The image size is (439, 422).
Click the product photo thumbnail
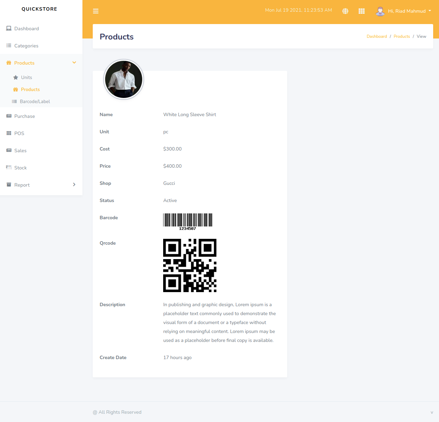pos(124,79)
